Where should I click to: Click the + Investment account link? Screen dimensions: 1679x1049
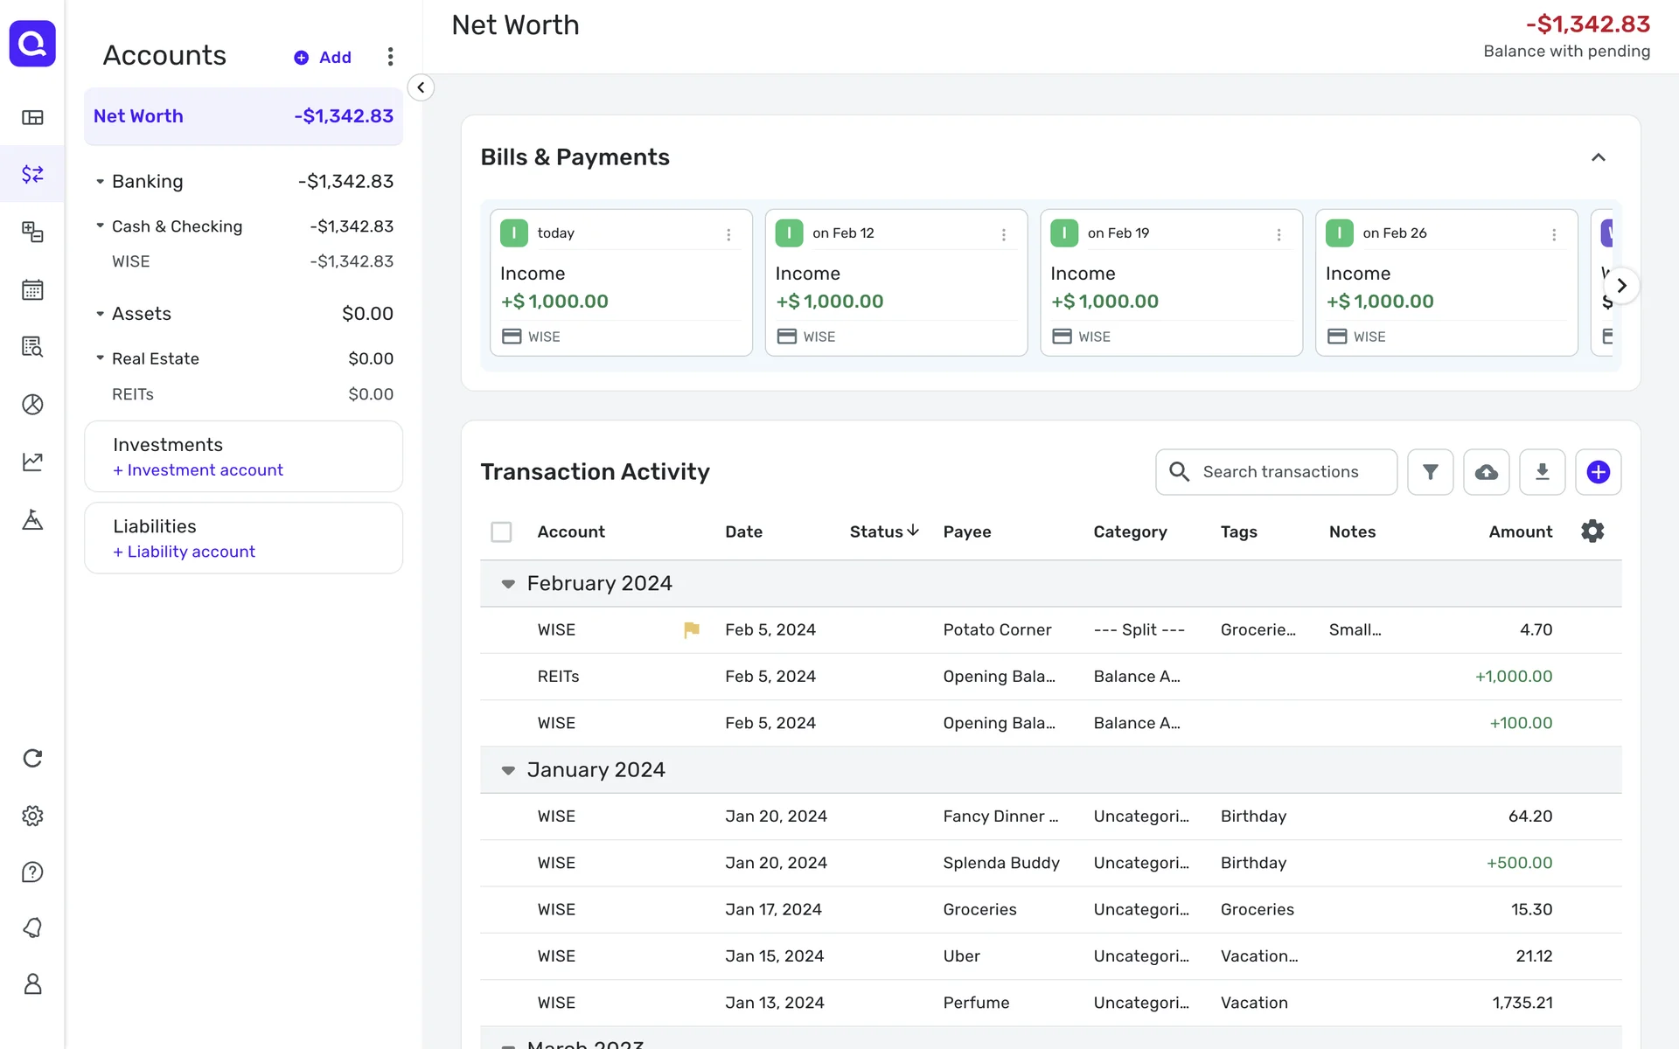199,470
